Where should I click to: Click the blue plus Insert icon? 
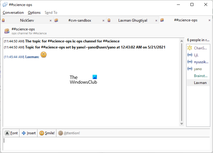[24, 133]
